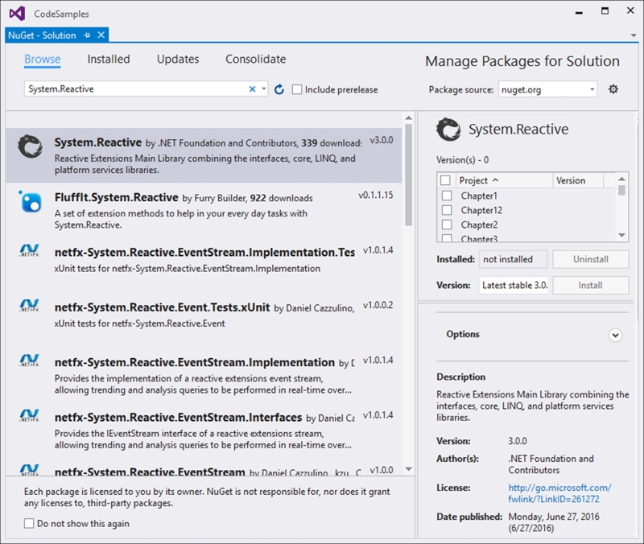
Task: Pin the NuGet - Solution tab
Action: click(x=87, y=35)
